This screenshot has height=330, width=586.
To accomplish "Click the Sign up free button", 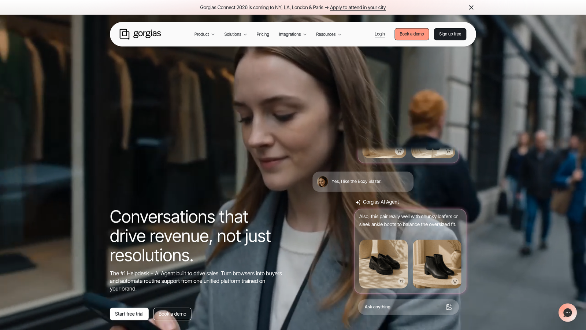I will [450, 34].
